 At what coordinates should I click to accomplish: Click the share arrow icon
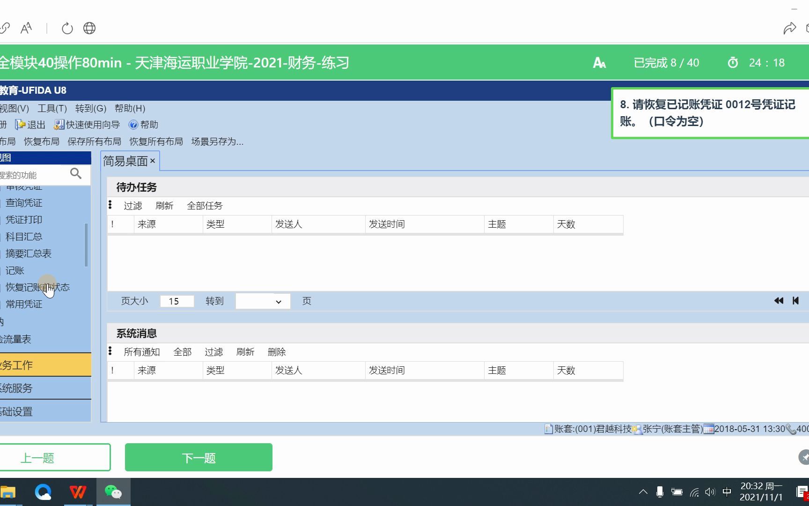pos(790,29)
